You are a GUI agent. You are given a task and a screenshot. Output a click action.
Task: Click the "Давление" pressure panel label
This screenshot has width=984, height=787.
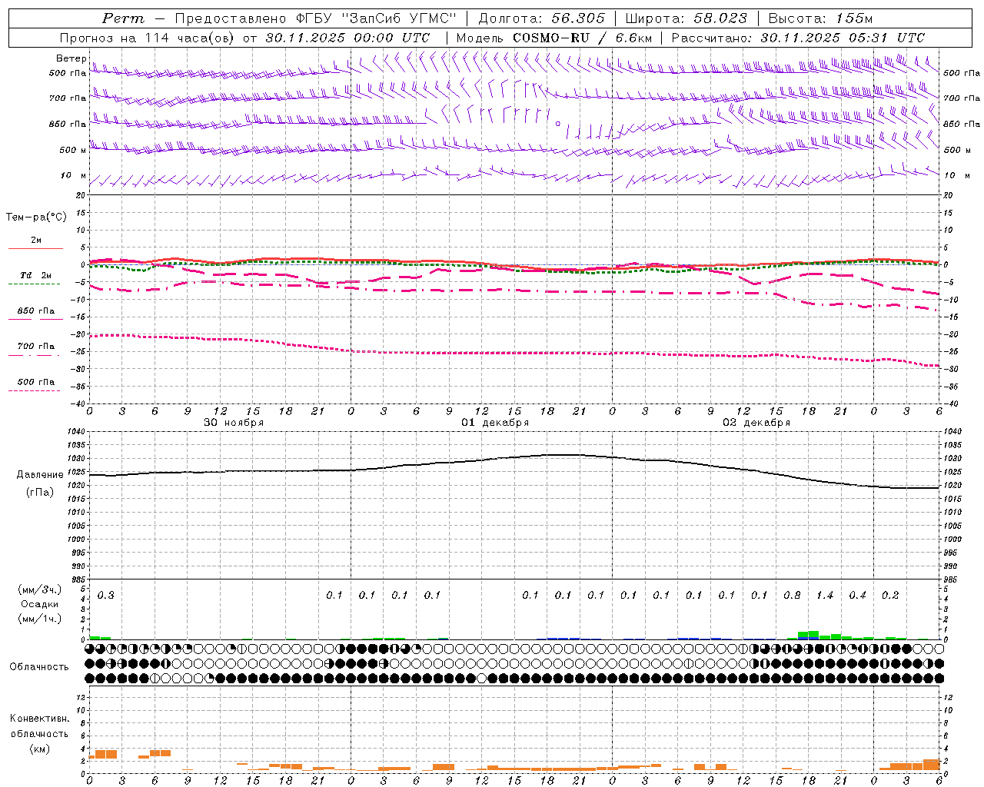[40, 475]
